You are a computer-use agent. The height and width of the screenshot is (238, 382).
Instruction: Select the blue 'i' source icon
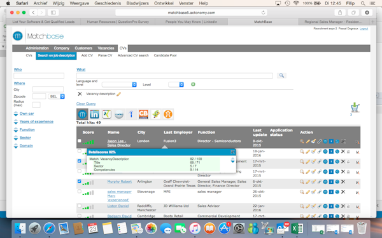coord(131,114)
